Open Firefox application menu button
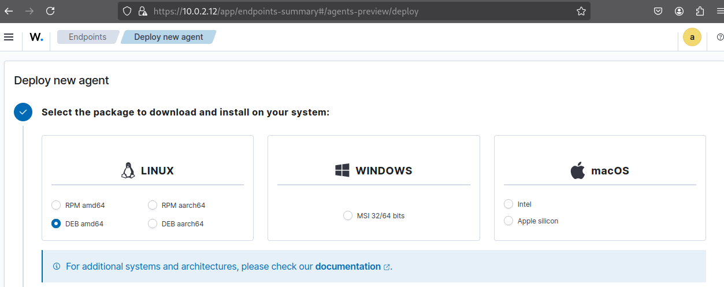724x287 pixels. tap(719, 11)
